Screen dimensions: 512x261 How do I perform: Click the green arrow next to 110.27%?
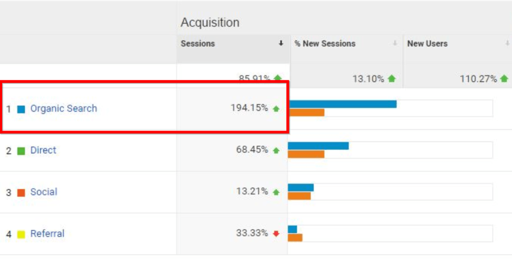pos(504,79)
